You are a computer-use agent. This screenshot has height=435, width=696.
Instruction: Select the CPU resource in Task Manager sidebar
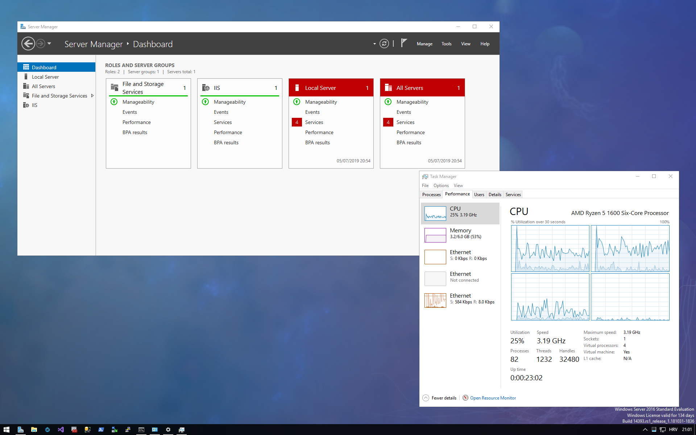pyautogui.click(x=460, y=213)
